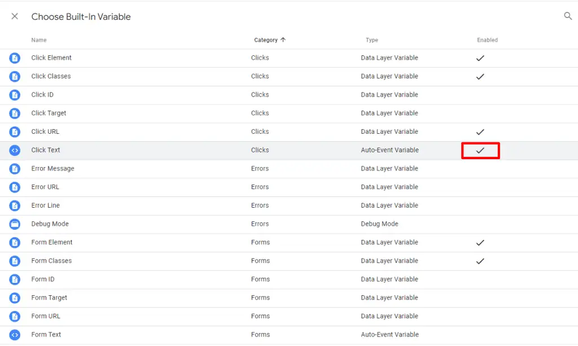Toggle the Form Element enabled checkmark
Viewport: 578px width, 346px height.
[480, 243]
